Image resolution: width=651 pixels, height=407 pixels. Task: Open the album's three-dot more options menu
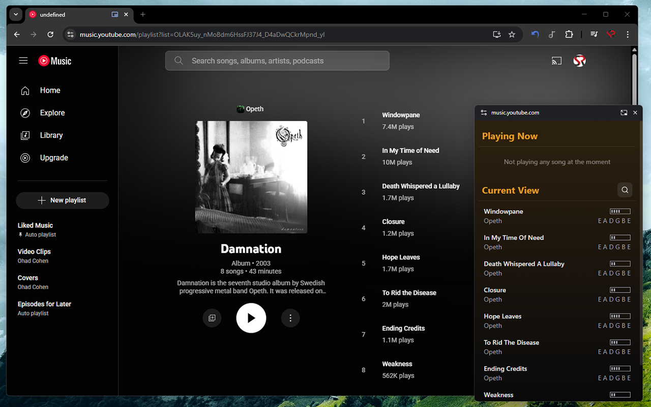290,318
